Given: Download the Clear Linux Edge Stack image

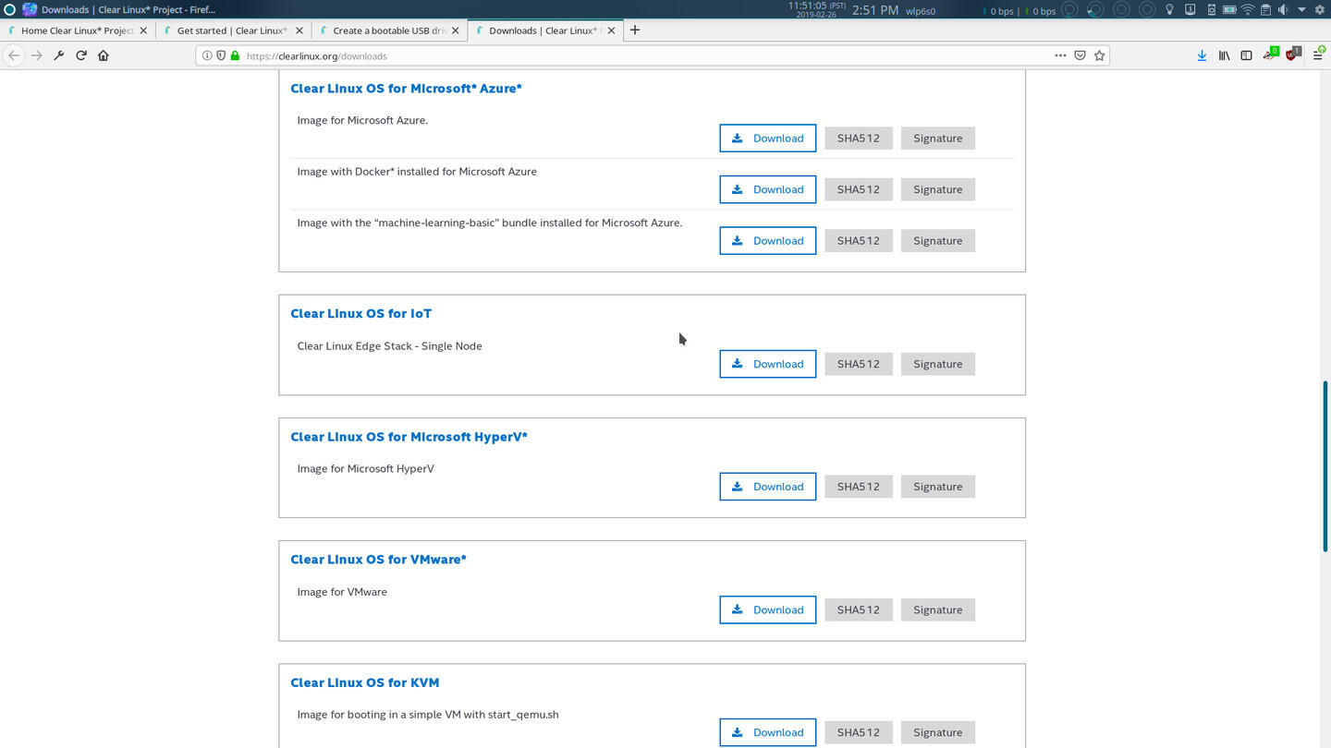Looking at the screenshot, I should tap(767, 364).
